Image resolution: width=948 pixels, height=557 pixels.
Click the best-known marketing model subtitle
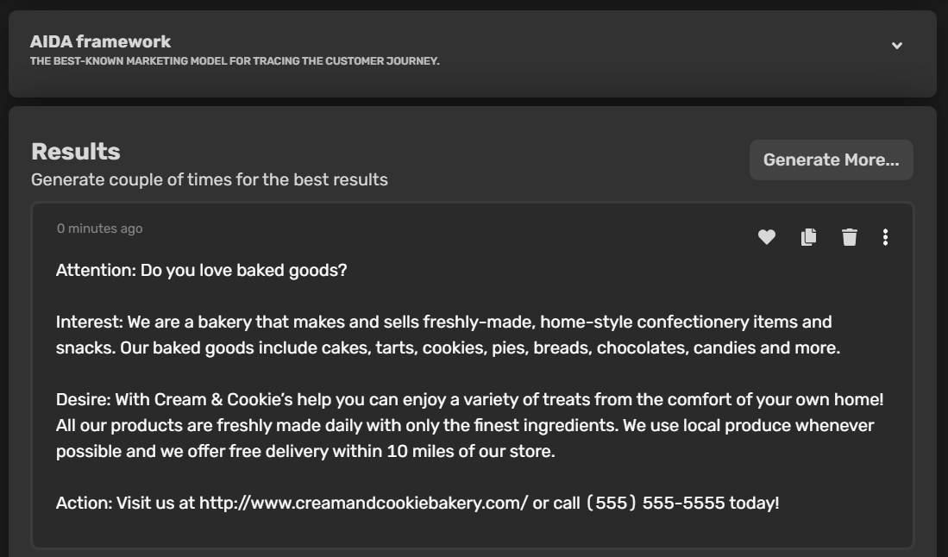235,61
